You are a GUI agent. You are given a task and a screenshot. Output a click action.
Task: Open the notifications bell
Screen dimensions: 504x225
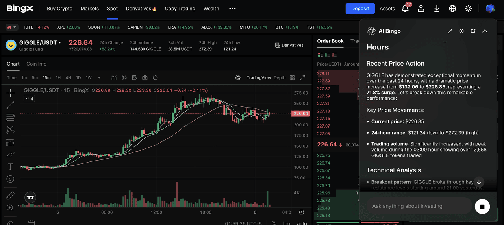coord(405,8)
